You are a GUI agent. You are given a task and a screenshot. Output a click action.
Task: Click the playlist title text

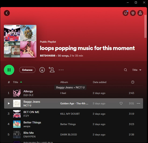pyautogui.click(x=87, y=48)
